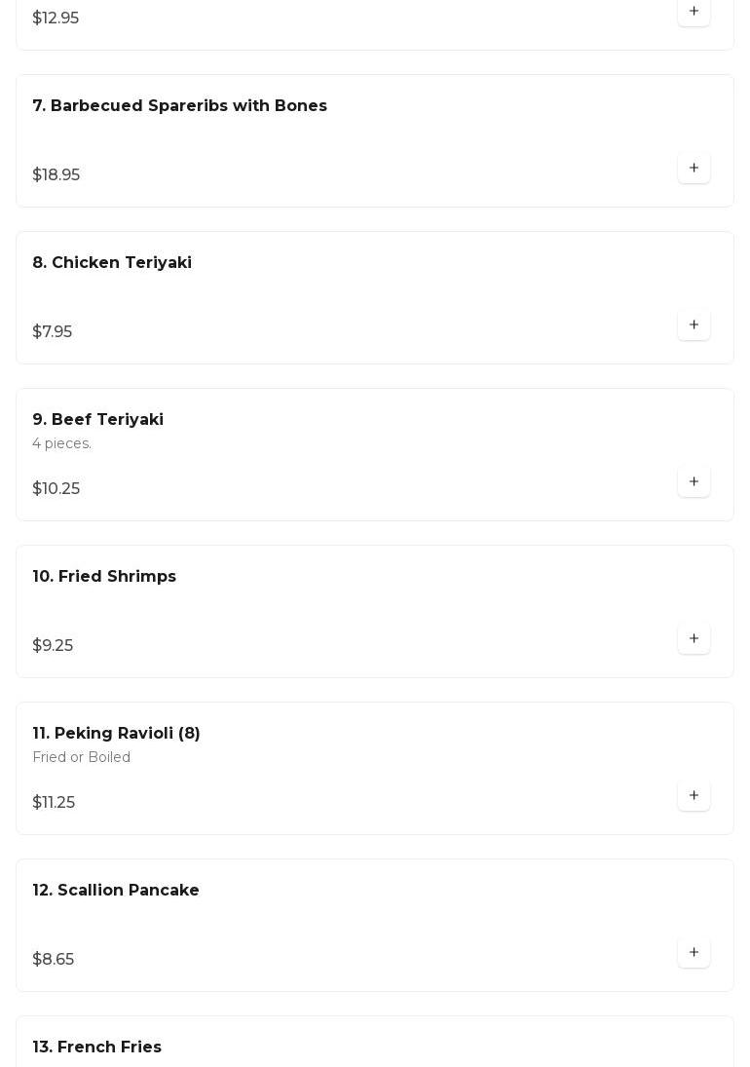
Task: Add Chicken Teriyaki using plus button
Action: tap(694, 324)
